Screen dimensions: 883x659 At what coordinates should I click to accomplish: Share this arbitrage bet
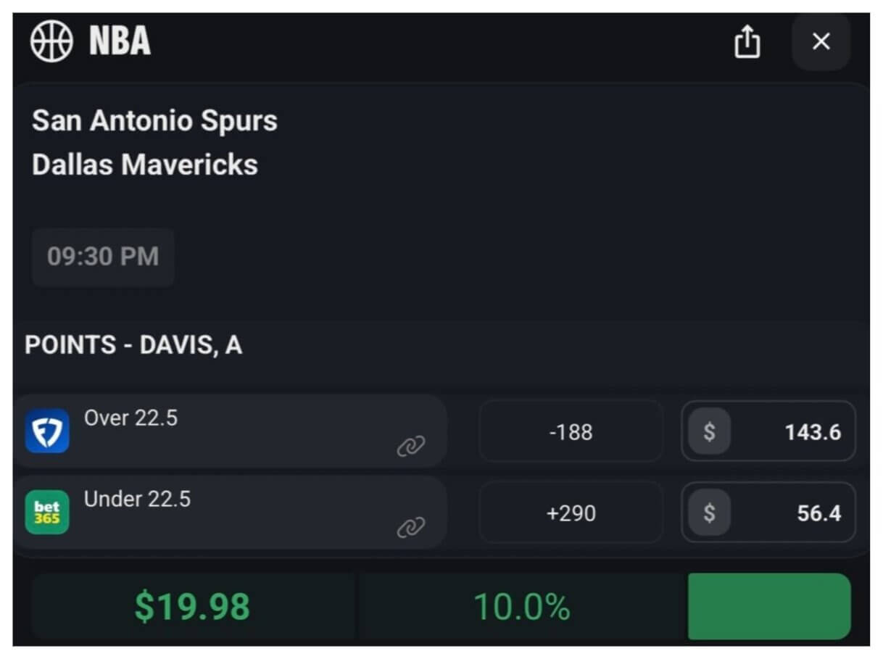747,42
